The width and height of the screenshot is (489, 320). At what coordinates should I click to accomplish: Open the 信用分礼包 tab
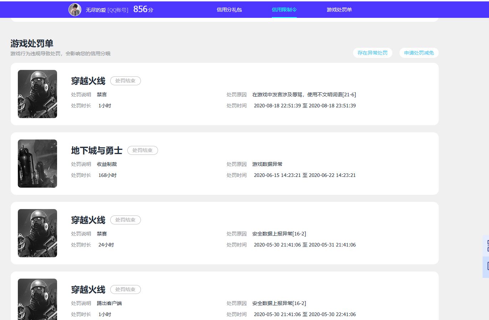pyautogui.click(x=229, y=10)
